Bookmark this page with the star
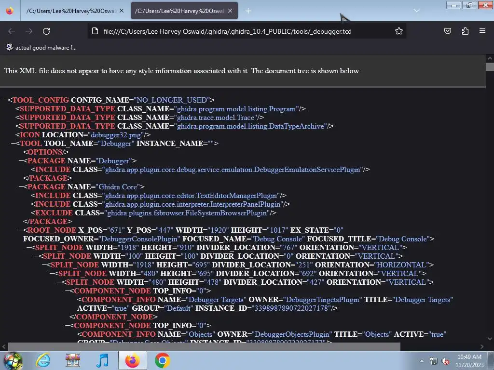This screenshot has width=494, height=370. [x=399, y=31]
